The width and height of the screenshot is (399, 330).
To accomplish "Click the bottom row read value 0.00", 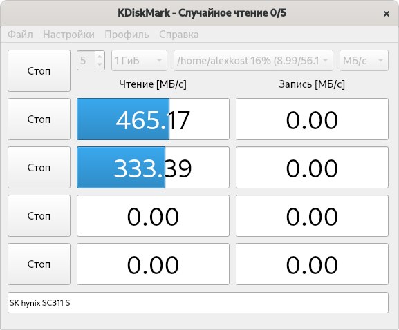I will point(153,264).
